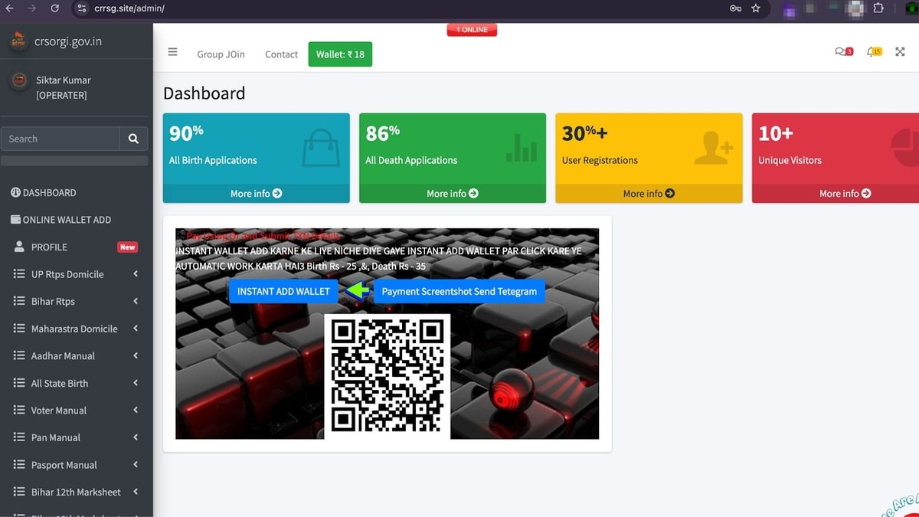Click the list icon beside Pan Manual

19,437
